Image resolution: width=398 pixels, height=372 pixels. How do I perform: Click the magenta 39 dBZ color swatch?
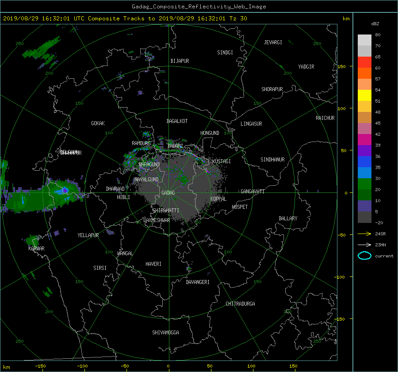pos(364,140)
